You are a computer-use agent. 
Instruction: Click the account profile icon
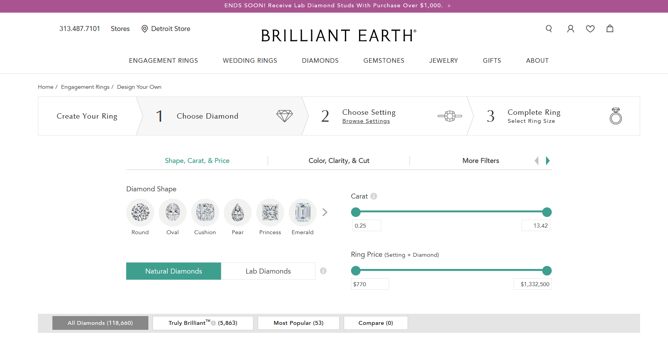click(570, 29)
